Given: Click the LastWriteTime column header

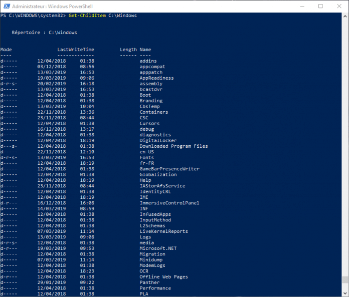Looking at the screenshot, I should pyautogui.click(x=75, y=50).
